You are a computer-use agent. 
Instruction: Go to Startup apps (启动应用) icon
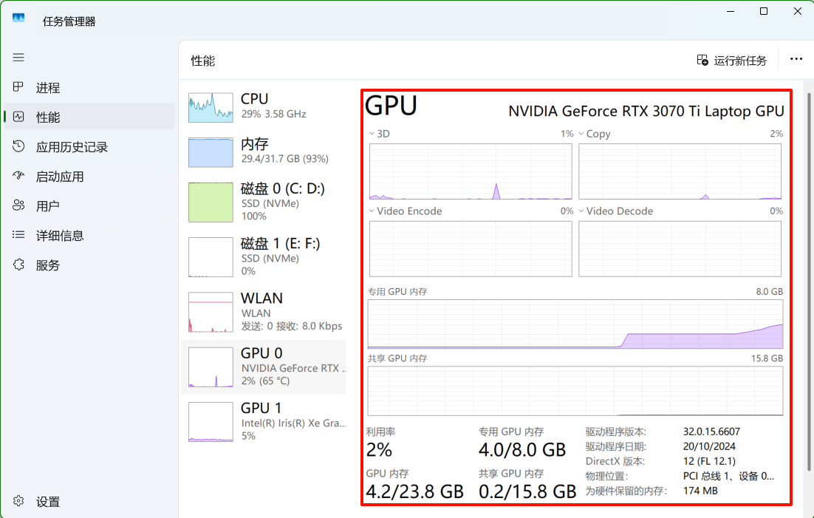coord(18,176)
